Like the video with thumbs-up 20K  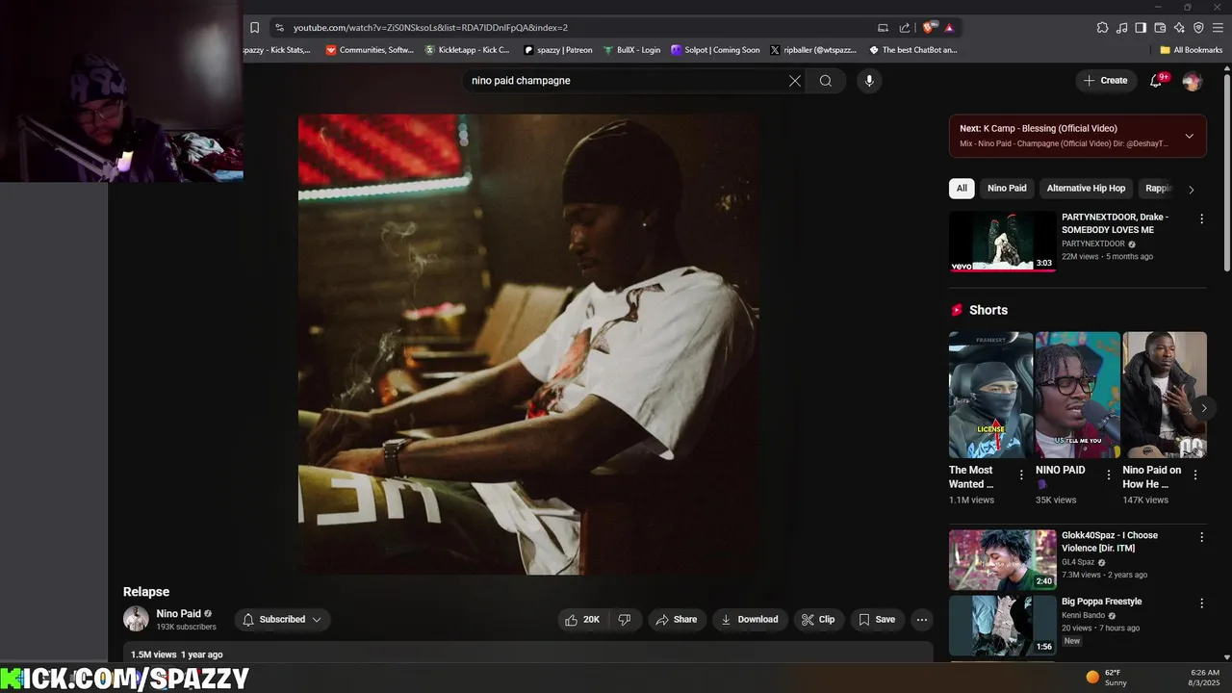coord(582,620)
